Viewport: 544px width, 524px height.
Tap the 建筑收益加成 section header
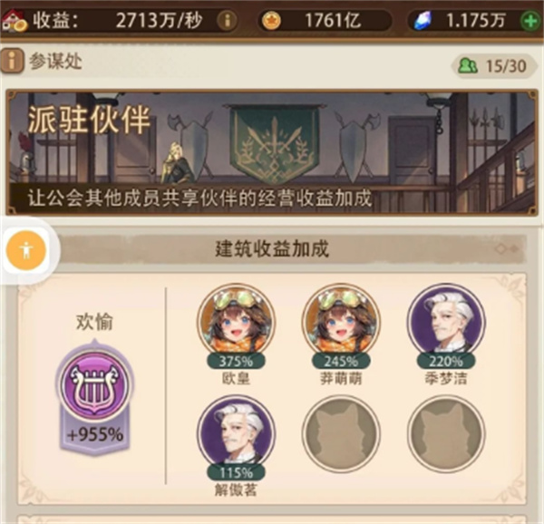(x=272, y=248)
